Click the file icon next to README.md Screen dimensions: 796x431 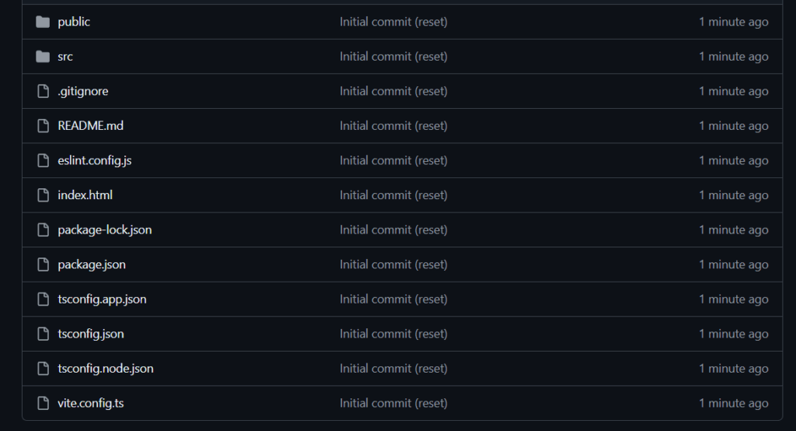(43, 126)
